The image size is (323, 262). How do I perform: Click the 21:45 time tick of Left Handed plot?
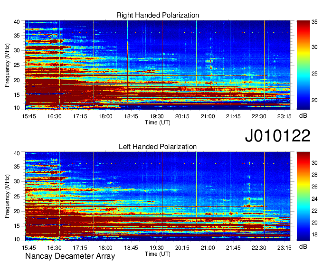pos(233,248)
